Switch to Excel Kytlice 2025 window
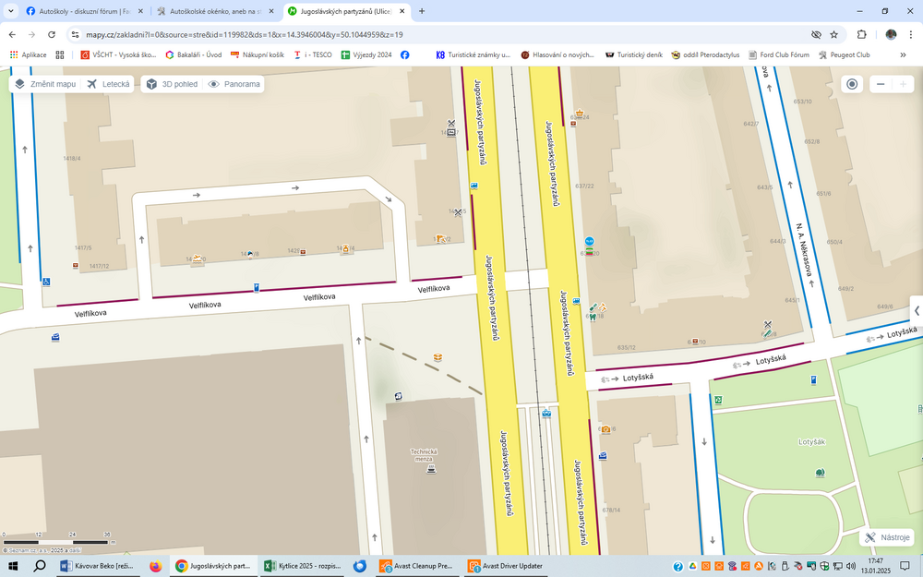 click(302, 567)
